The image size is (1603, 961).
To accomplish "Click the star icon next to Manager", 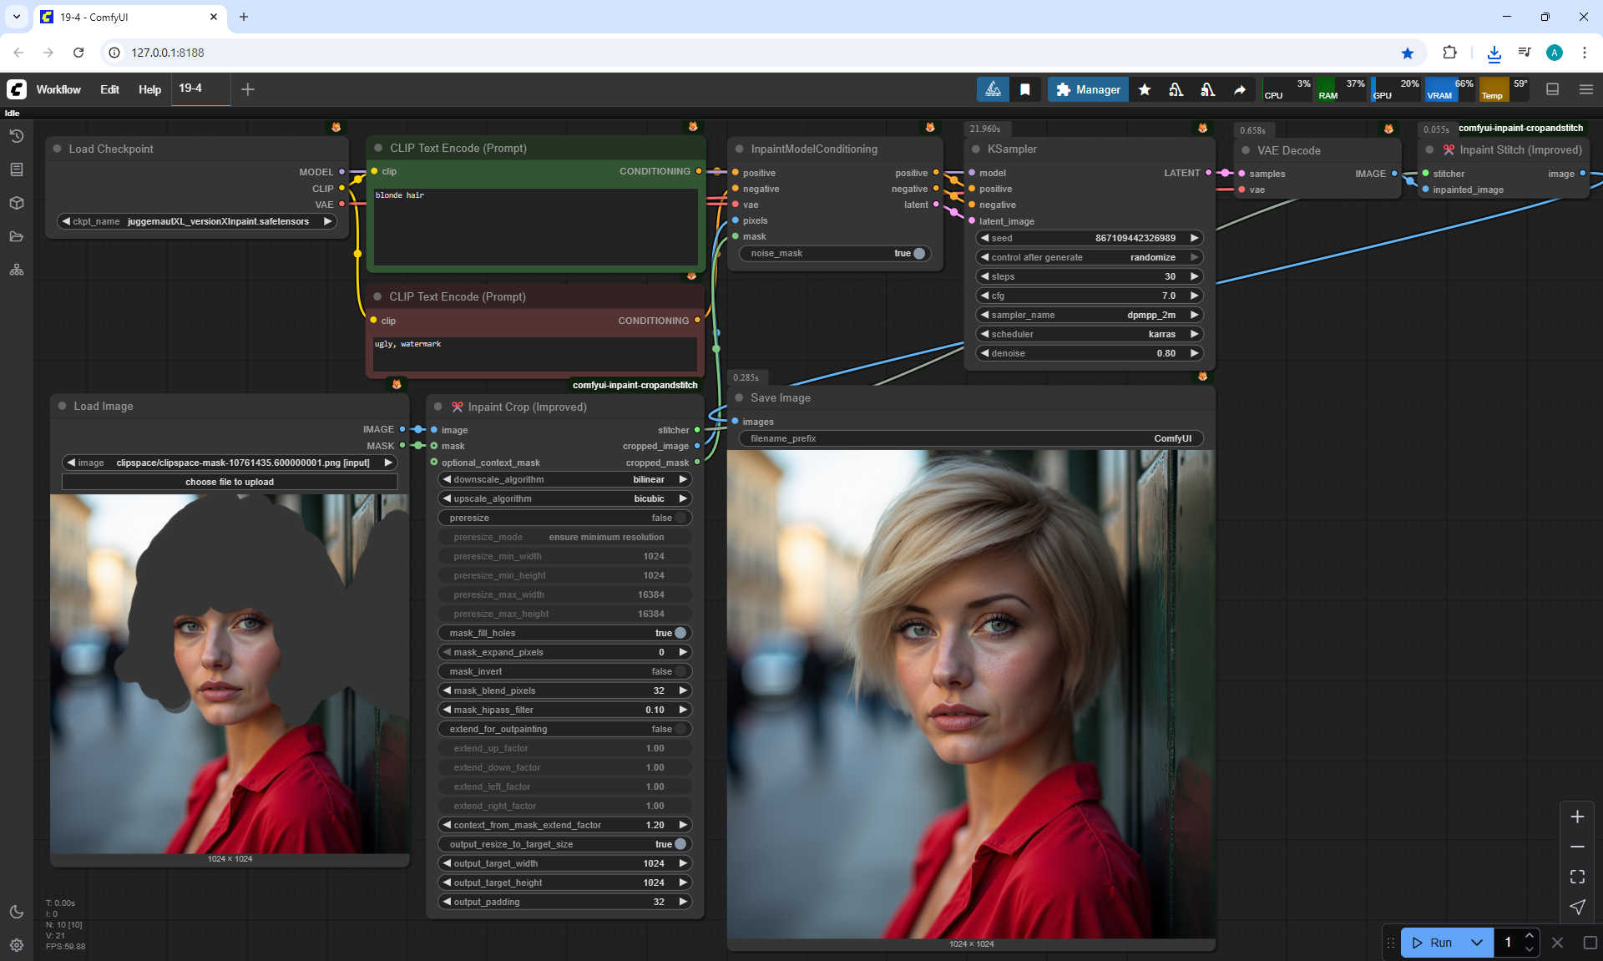I will (x=1145, y=89).
